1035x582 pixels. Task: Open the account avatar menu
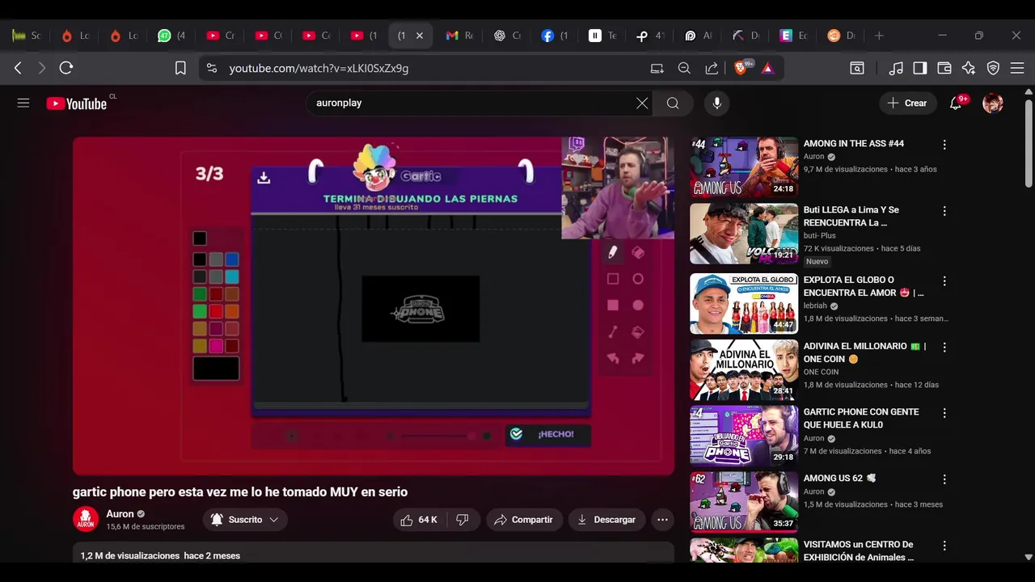(993, 103)
